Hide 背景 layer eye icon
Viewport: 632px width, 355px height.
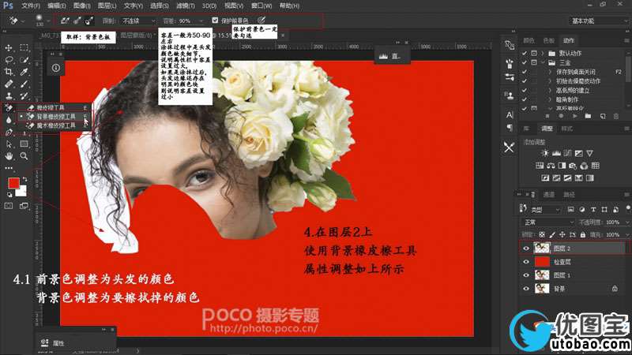point(526,289)
